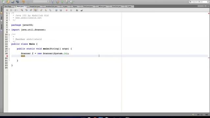Image resolution: width=210 pixels, height=118 pixels.
Task: Click 'public class Main {' code line
Action: click(x=24, y=44)
